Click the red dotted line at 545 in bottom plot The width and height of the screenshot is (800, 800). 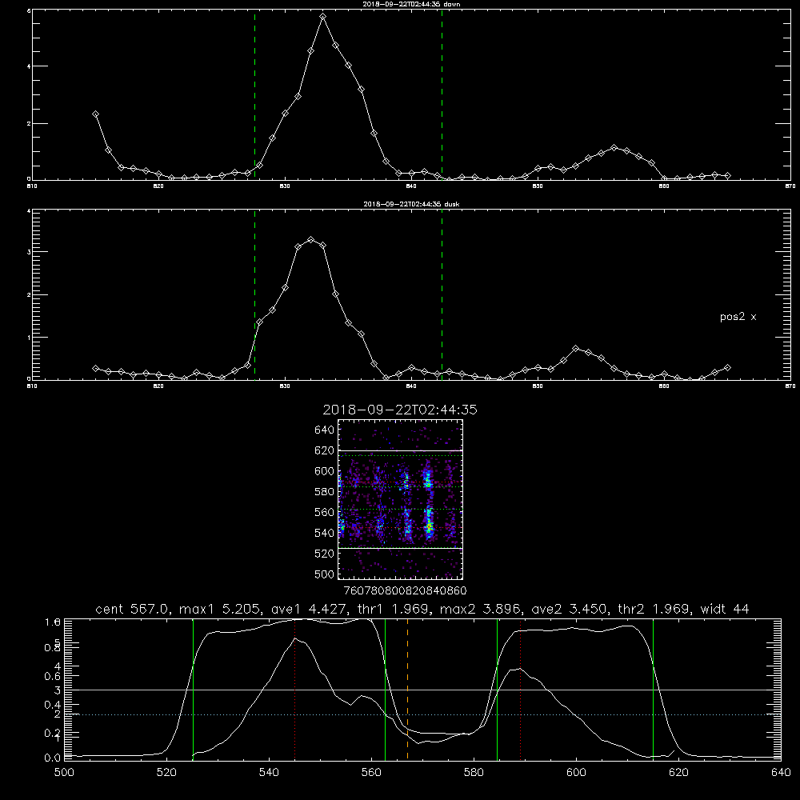pyautogui.click(x=295, y=690)
